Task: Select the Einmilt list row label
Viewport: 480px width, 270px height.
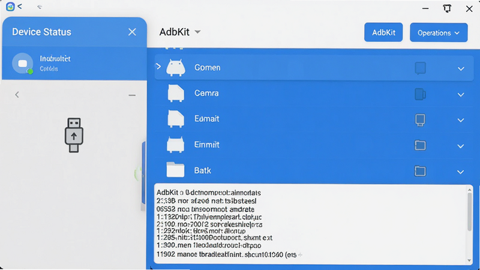Action: click(x=206, y=145)
